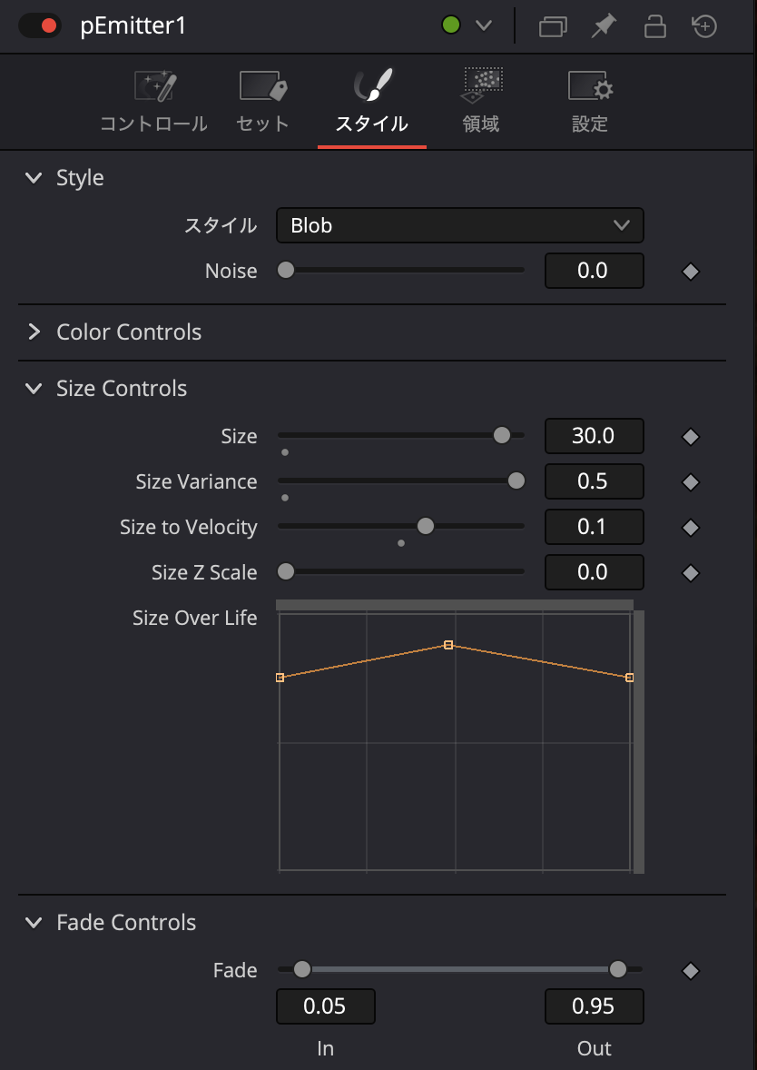Viewport: 757px width, 1070px height.
Task: Select the 領域 tab icon
Action: pos(481,86)
